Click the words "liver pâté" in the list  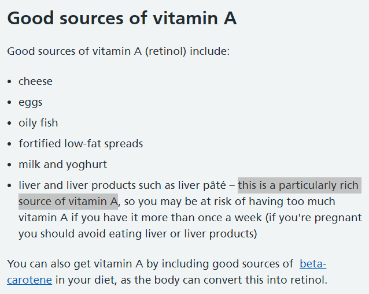point(206,185)
